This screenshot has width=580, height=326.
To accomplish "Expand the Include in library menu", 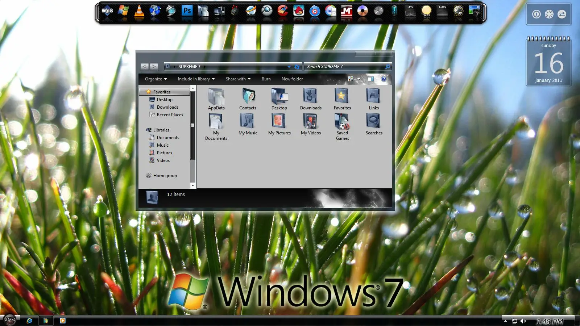I will tap(196, 79).
